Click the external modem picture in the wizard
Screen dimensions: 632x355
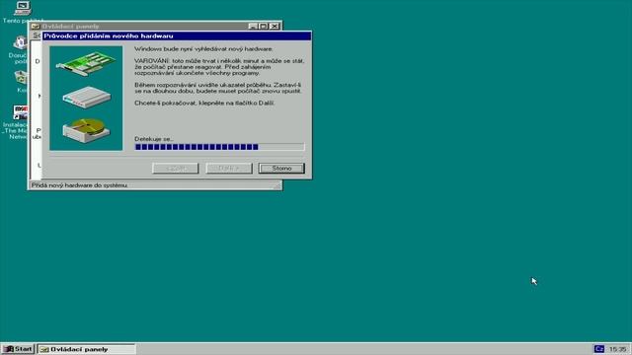(x=87, y=97)
